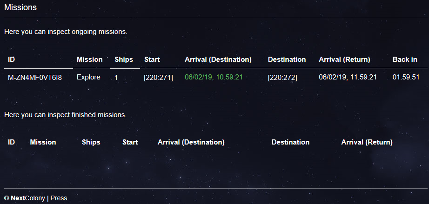This screenshot has height=204, width=429.
Task: Select the Explore mission type cell
Action: coord(88,77)
